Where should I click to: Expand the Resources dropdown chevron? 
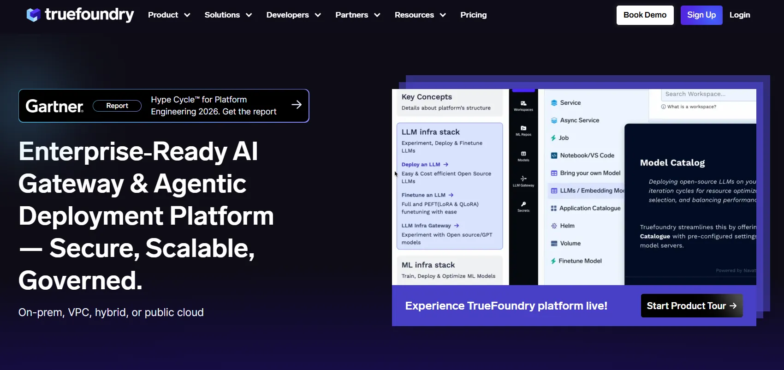pos(443,15)
